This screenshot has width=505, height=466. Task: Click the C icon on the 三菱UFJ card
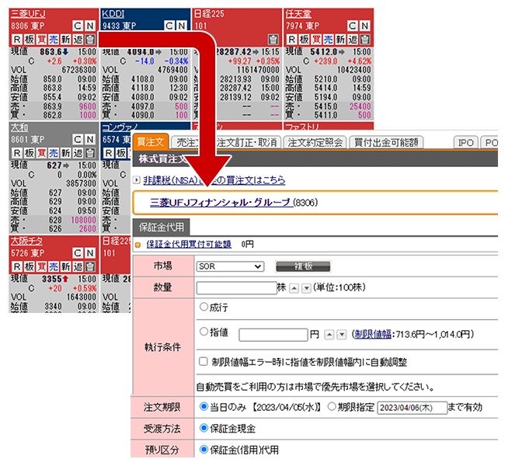78,26
